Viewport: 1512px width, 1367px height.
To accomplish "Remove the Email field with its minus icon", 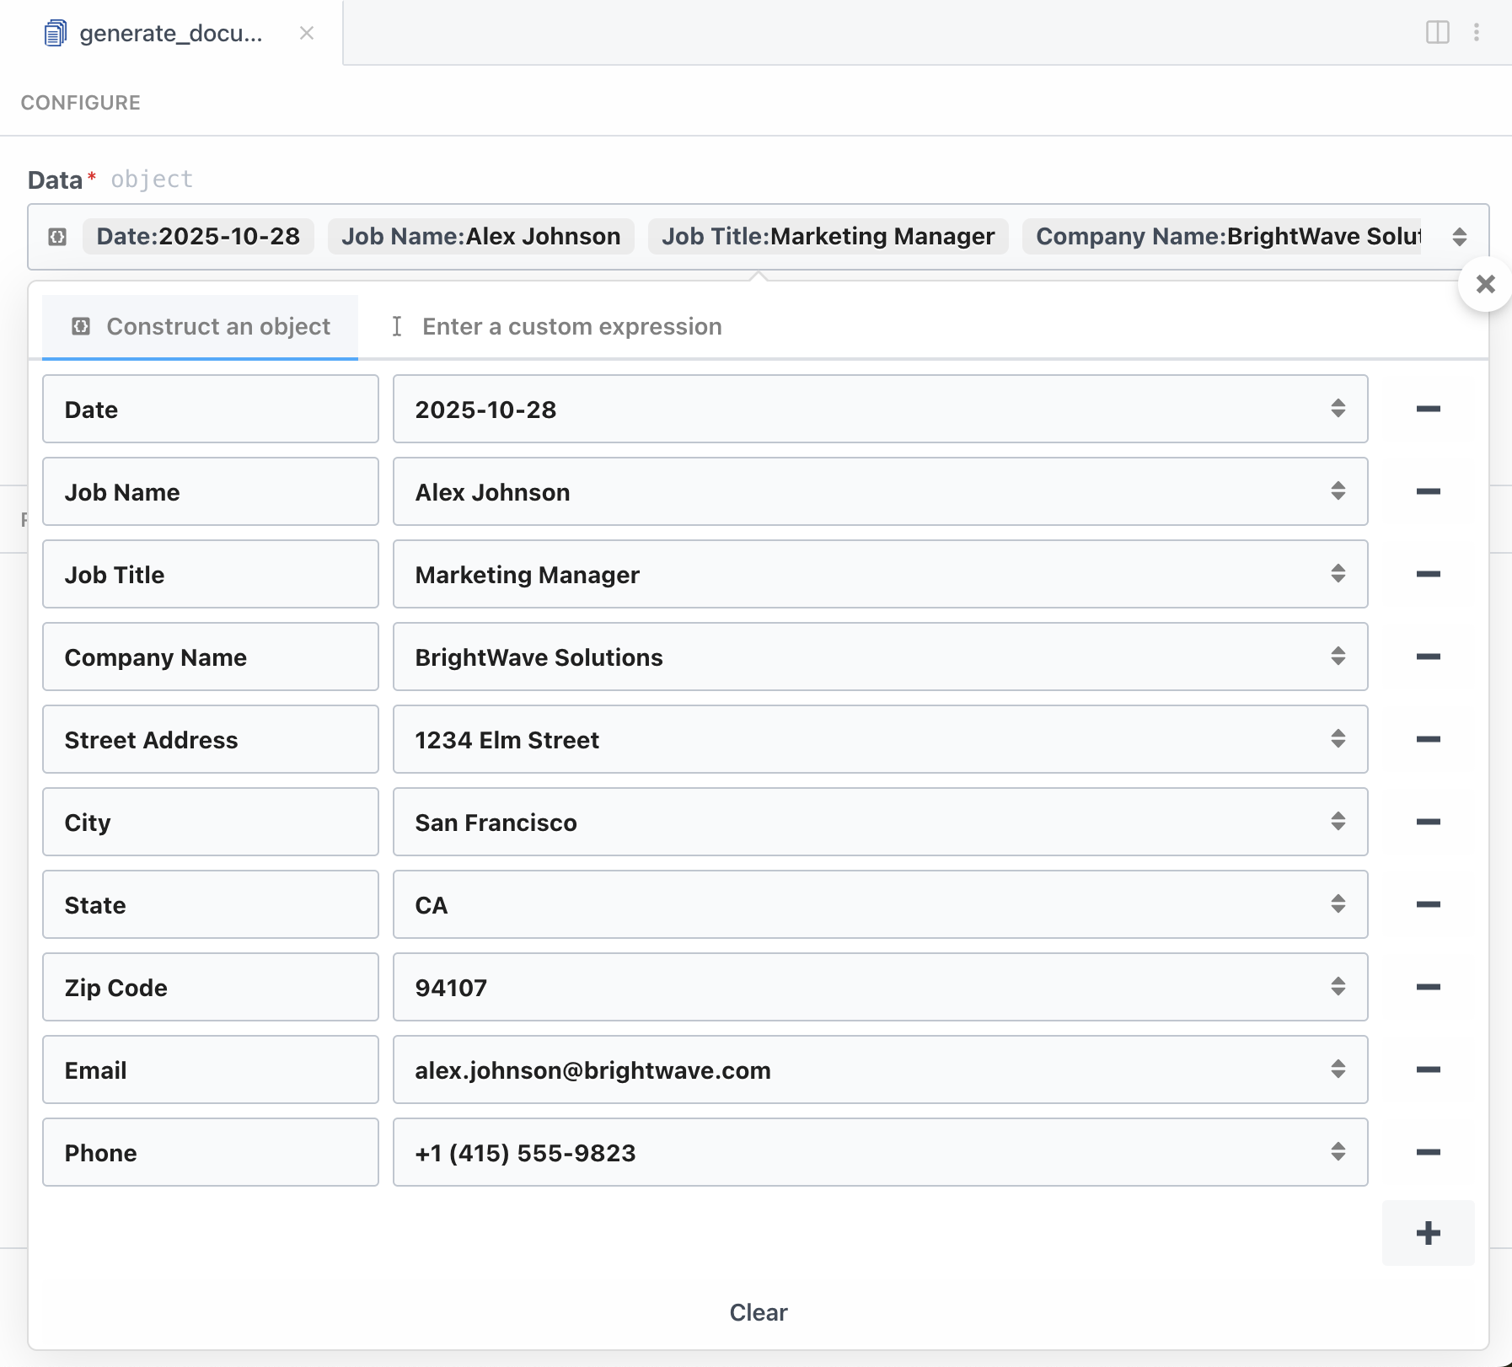I will tap(1429, 1069).
